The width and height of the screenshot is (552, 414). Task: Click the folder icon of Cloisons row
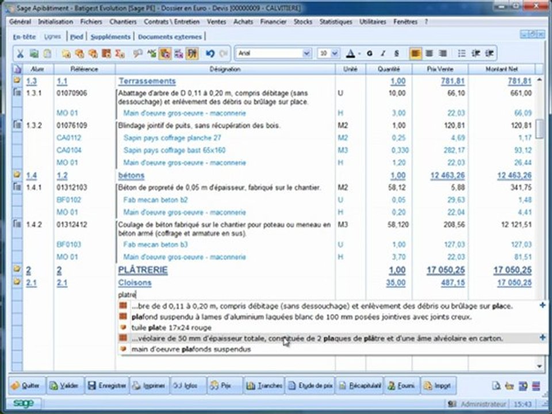pos(17,282)
